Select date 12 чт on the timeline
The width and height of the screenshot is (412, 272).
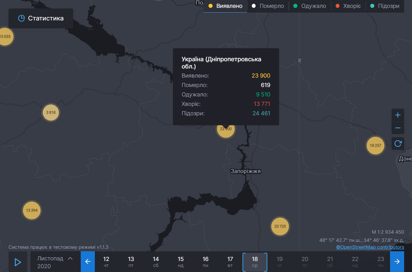[x=106, y=262]
